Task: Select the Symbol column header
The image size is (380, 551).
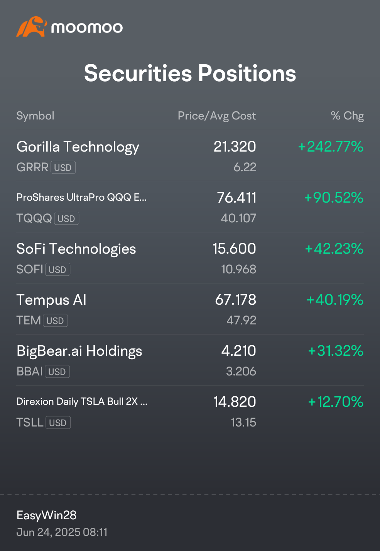Action: 35,116
